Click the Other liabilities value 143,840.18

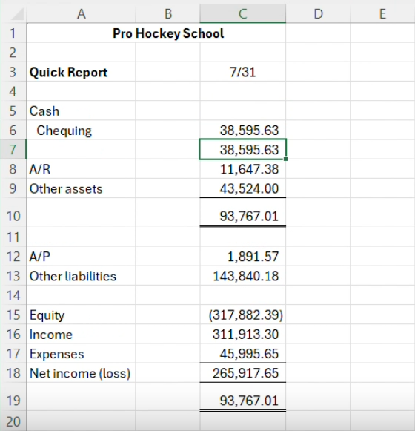243,276
